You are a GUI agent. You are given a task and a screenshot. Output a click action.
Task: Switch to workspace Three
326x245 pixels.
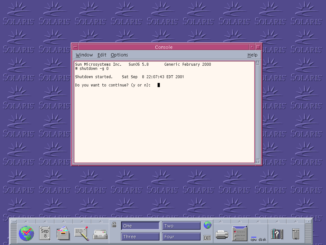[140, 237]
